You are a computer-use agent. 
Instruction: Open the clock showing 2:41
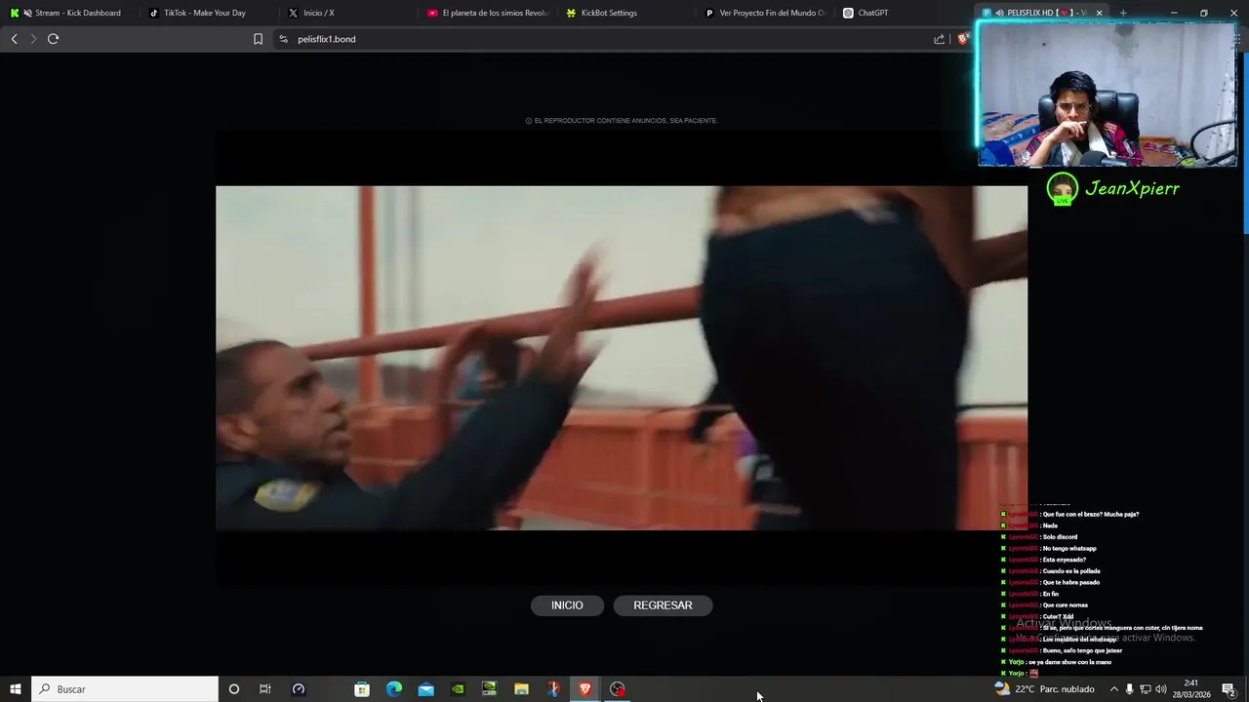point(1190,688)
